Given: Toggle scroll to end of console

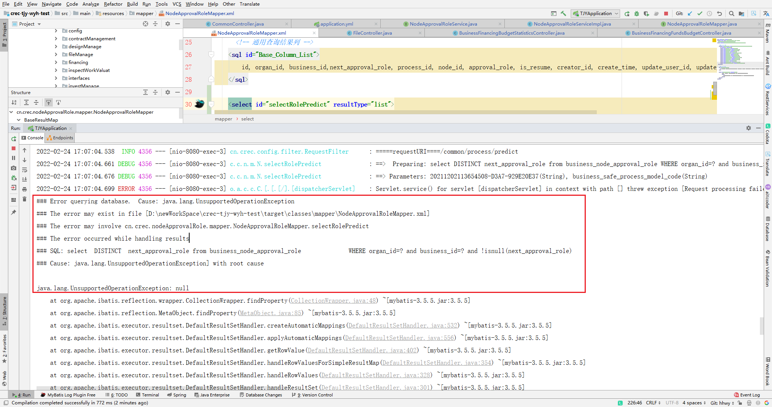Looking at the screenshot, I should coord(25,180).
